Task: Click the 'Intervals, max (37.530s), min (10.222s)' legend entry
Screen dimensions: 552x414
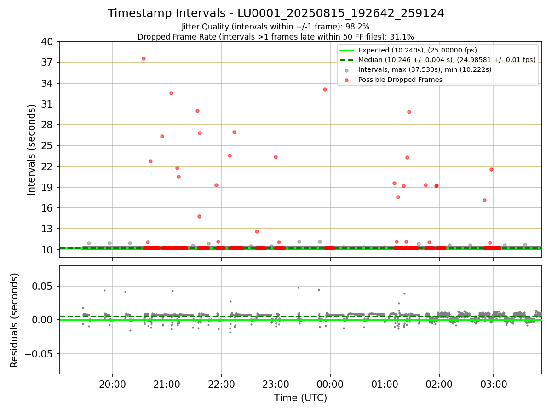Action: pyautogui.click(x=425, y=69)
